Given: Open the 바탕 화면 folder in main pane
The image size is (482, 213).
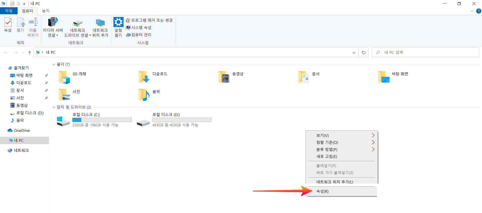Looking at the screenshot, I should point(384,77).
